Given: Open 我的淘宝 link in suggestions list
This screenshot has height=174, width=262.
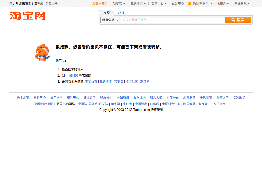Looking at the screenshot, I should [x=106, y=82].
